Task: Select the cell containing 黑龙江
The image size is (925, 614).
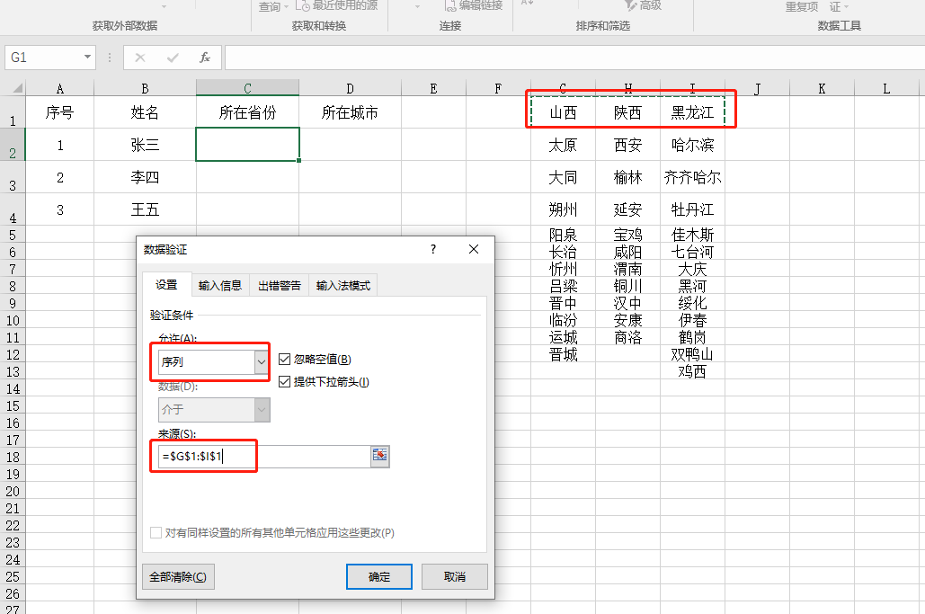Action: 692,112
